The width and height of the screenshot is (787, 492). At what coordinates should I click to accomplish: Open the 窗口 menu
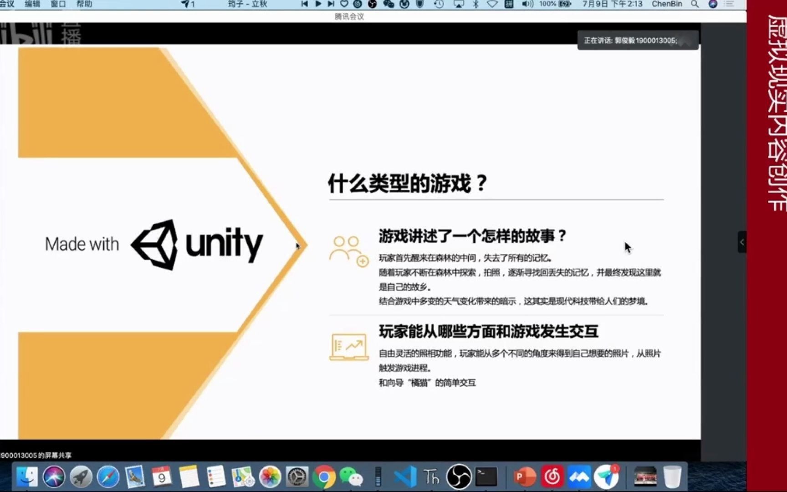coord(58,4)
